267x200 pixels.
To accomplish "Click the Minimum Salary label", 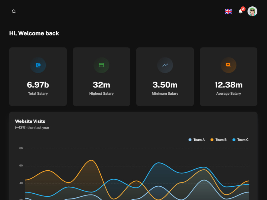I will (165, 94).
